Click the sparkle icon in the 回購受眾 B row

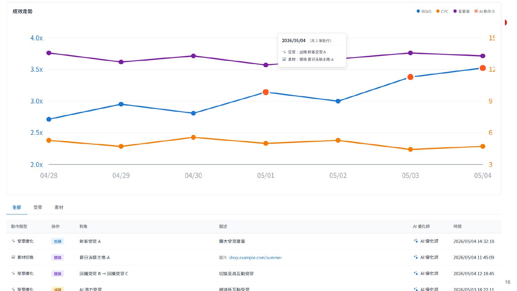[x=13, y=273]
